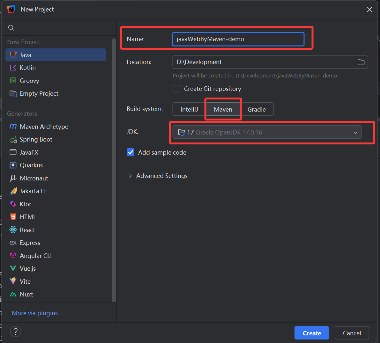The image size is (380, 343).
Task: Pick the Angular CLI generator
Action: (x=56, y=256)
